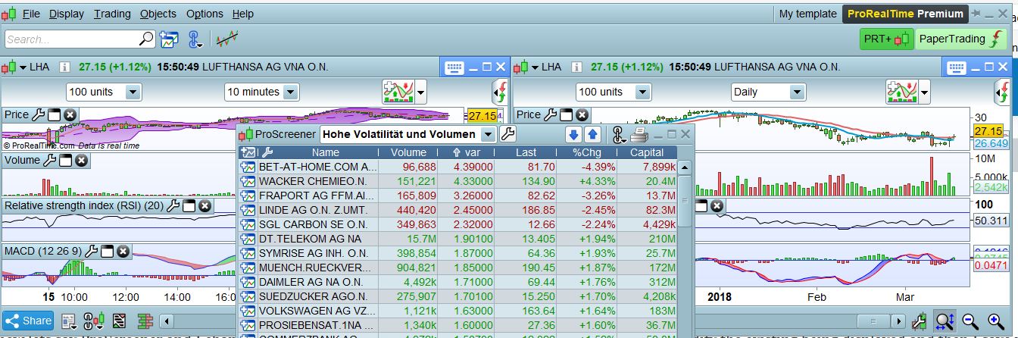Click the Share button
The height and width of the screenshot is (338, 1018).
tap(28, 321)
